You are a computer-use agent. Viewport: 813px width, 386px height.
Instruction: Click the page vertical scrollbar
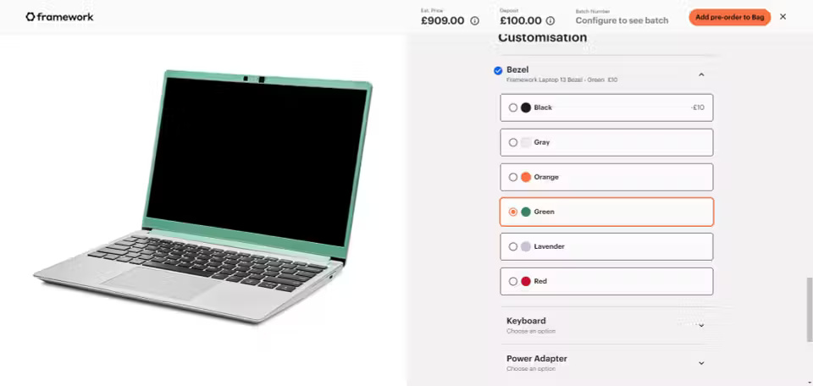pos(810,310)
